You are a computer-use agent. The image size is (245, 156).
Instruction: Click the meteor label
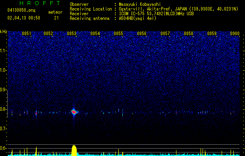coord(55,12)
